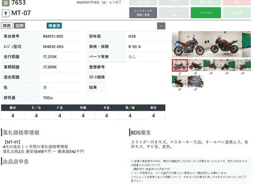
Task: Click the 総合 score column header
Action: [13, 108]
